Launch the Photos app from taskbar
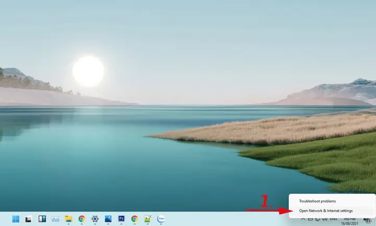This screenshot has width=376, height=226. (108, 219)
